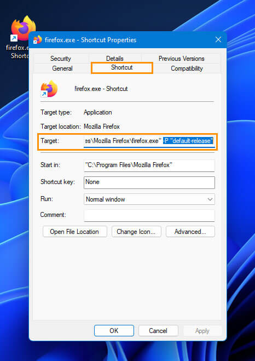Open the Advanced... settings button
Image resolution: width=255 pixels, height=361 pixels.
click(190, 232)
